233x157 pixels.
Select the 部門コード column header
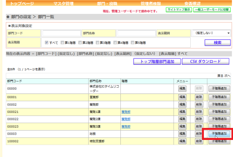coord(47,81)
